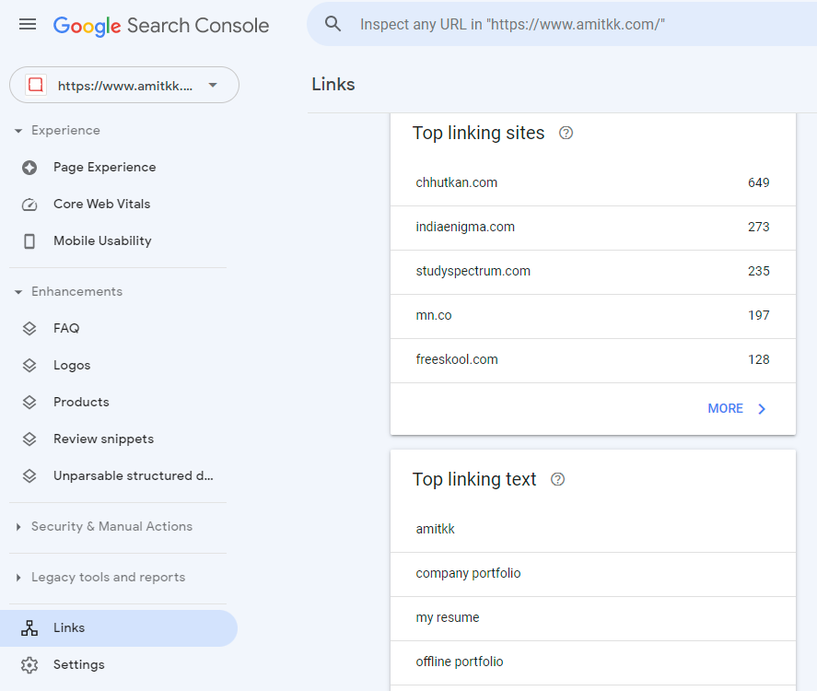Click the 'Top linking text' card title
The width and height of the screenshot is (817, 691).
click(x=474, y=479)
